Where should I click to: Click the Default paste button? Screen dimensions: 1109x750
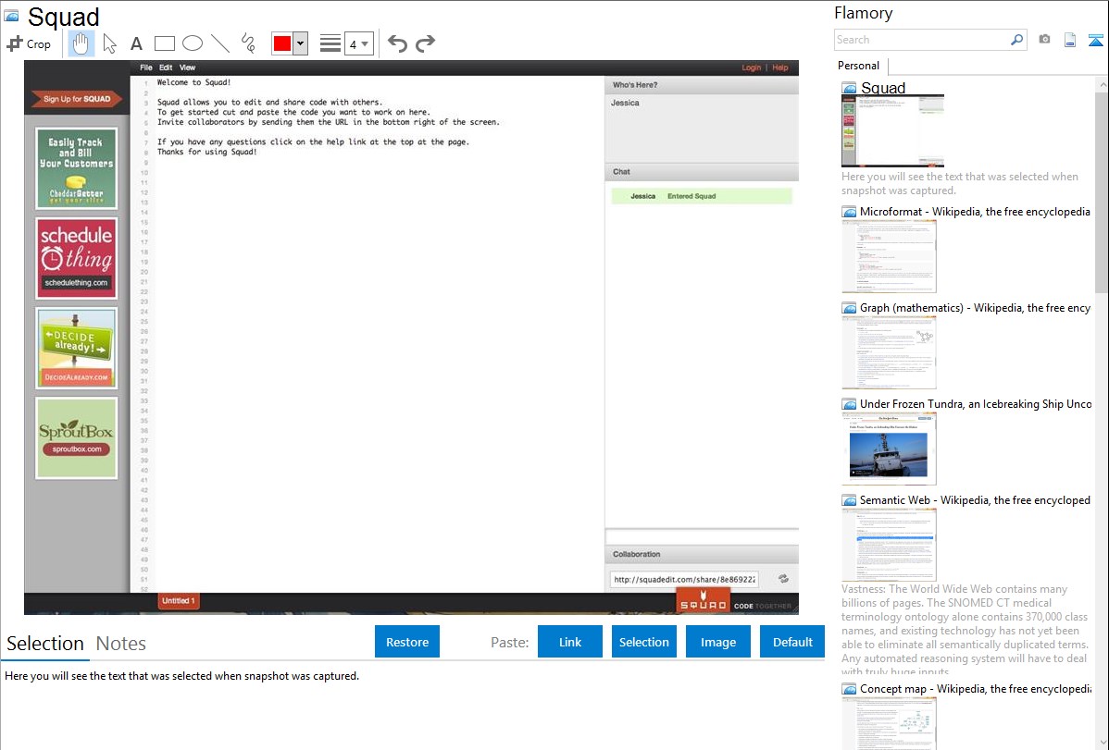tap(792, 642)
